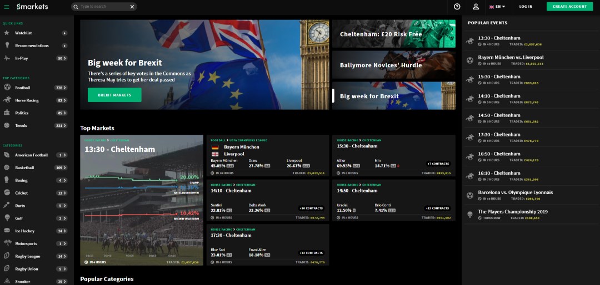Click UEFA Champions League breadcrumb link

pos(248,140)
